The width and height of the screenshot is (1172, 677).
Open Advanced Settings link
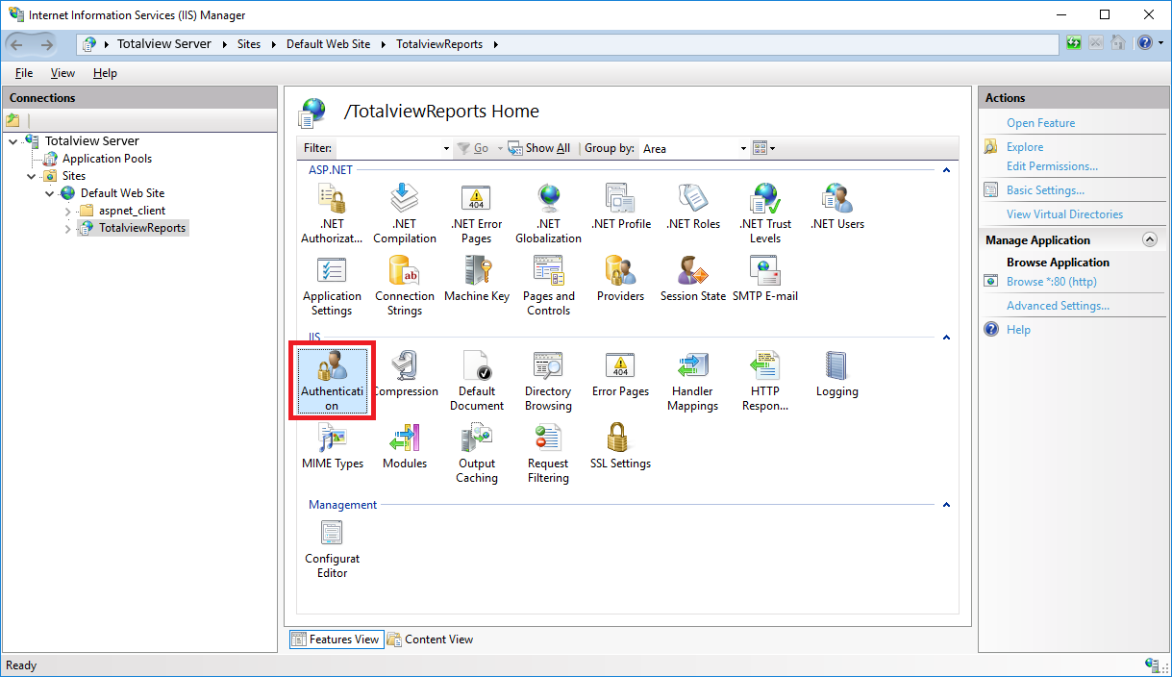click(x=1058, y=306)
